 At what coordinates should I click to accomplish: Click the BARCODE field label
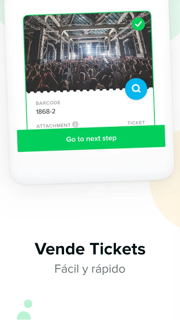[x=48, y=103]
